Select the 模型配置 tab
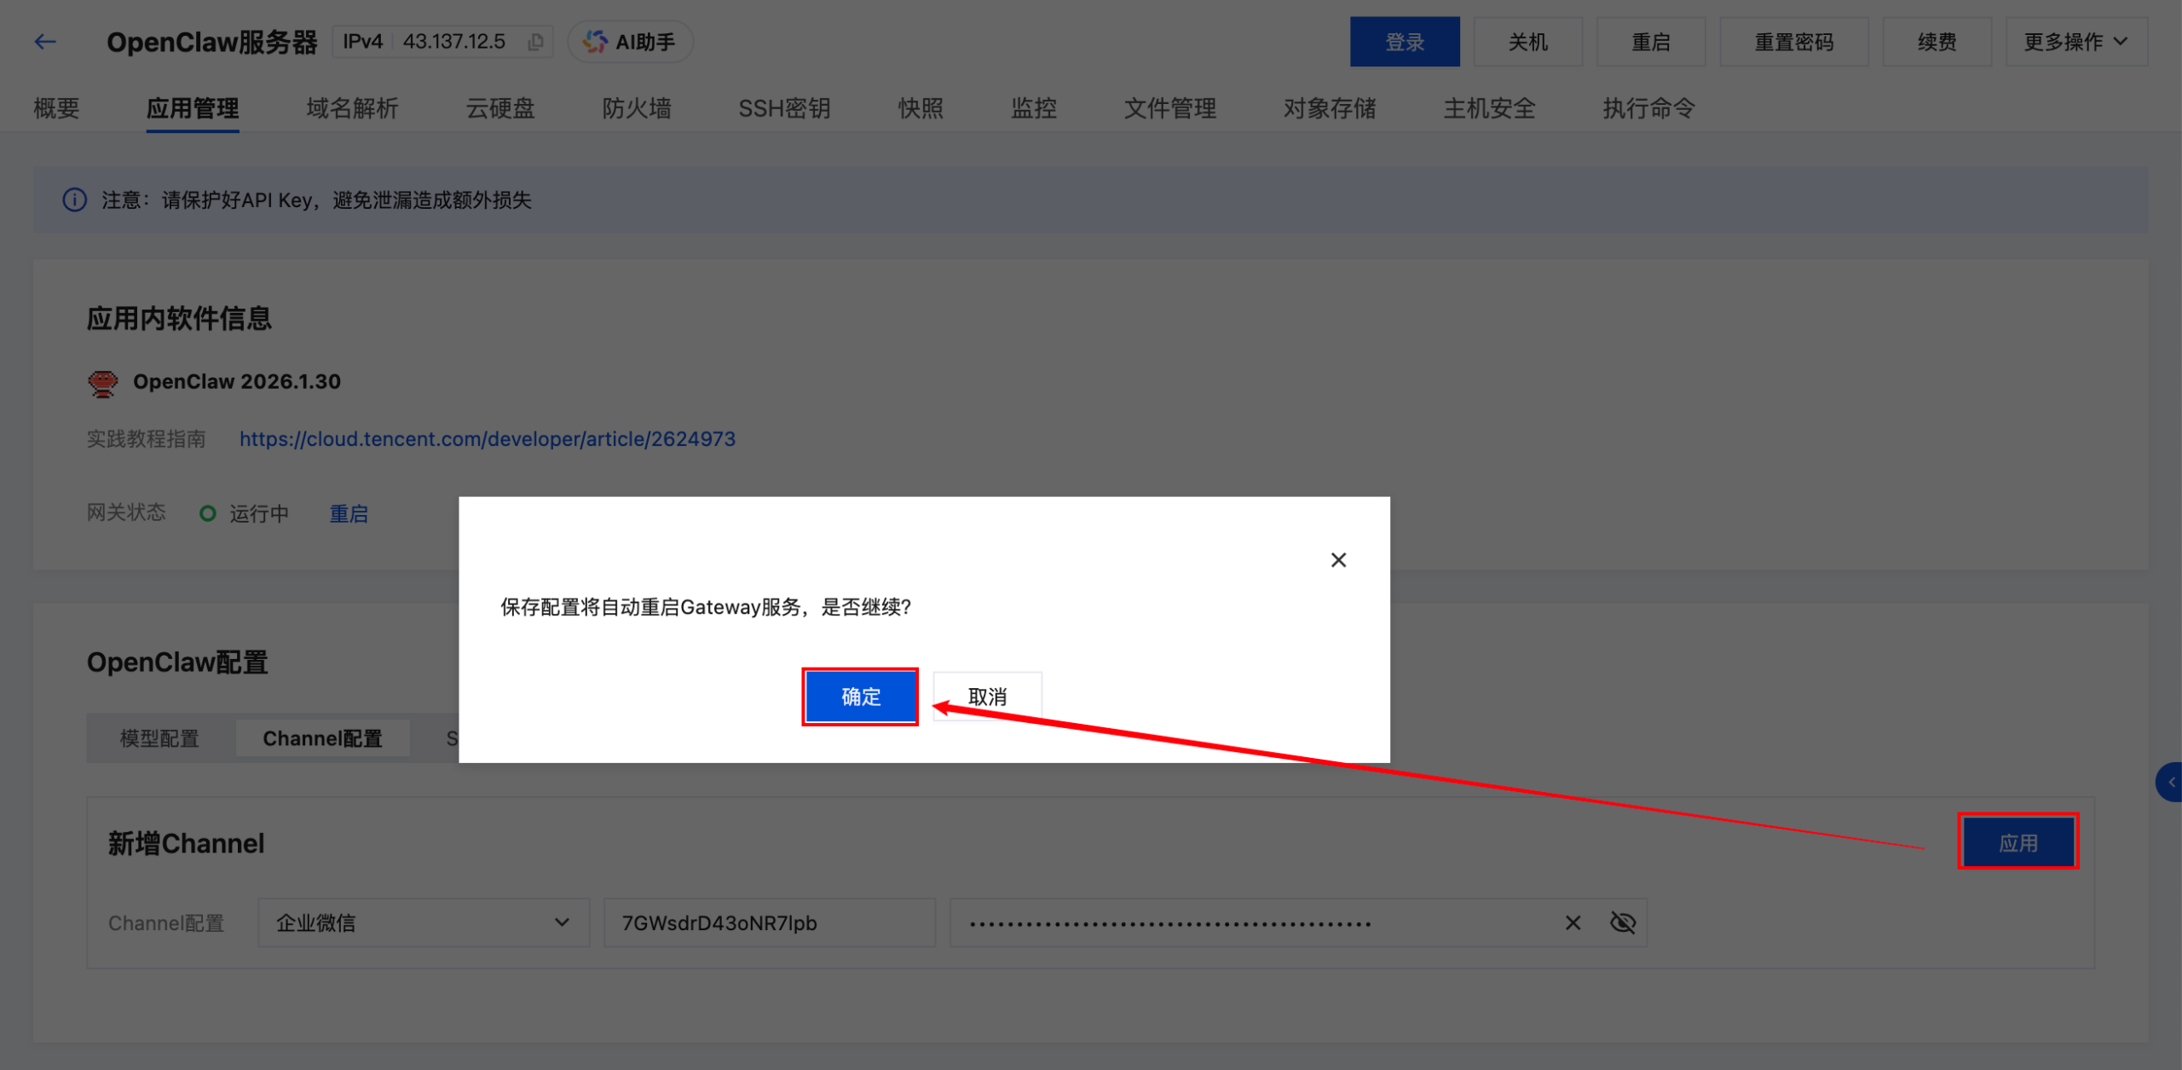Image resolution: width=2182 pixels, height=1070 pixels. (x=159, y=738)
